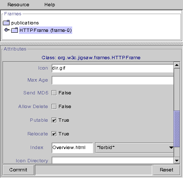The width and height of the screenshot is (183, 178).
Task: Click into the Max Age field
Action: [113, 80]
